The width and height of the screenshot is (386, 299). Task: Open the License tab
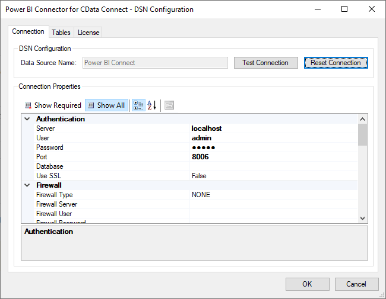[88, 33]
